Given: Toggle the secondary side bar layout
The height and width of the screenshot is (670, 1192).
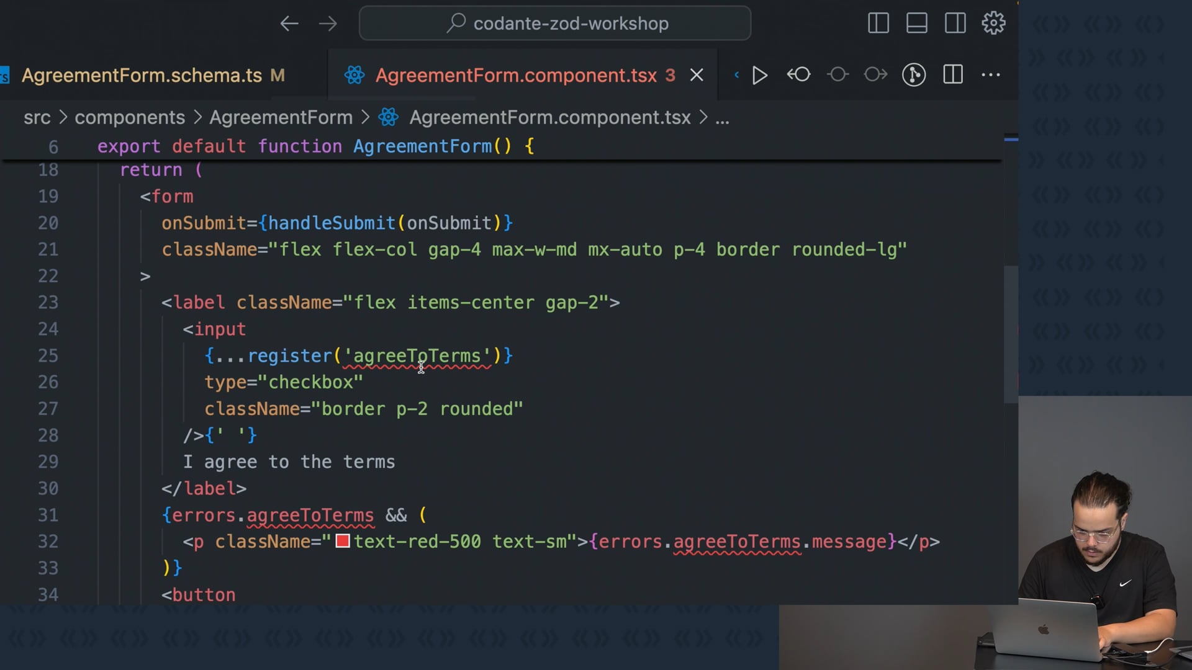Looking at the screenshot, I should click(x=955, y=24).
